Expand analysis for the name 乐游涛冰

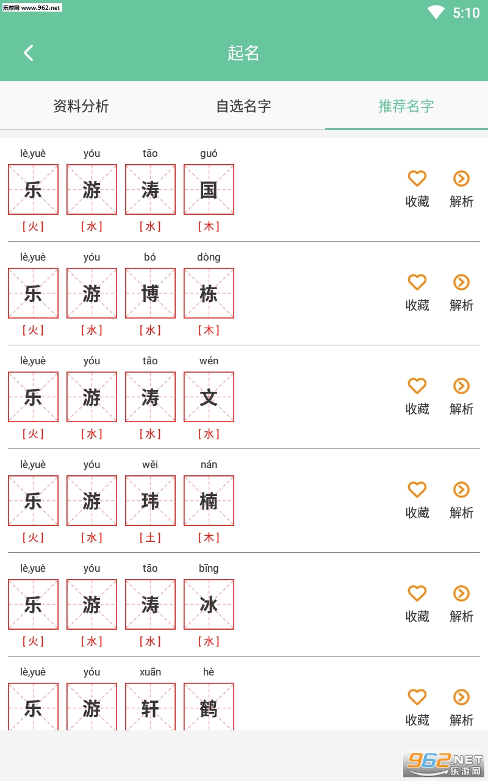461,593
